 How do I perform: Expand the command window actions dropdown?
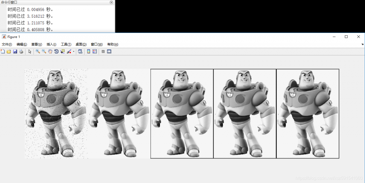tap(111, 2)
